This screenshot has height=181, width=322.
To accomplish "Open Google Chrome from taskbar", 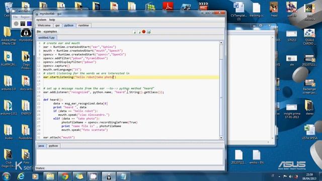I will point(65,176).
